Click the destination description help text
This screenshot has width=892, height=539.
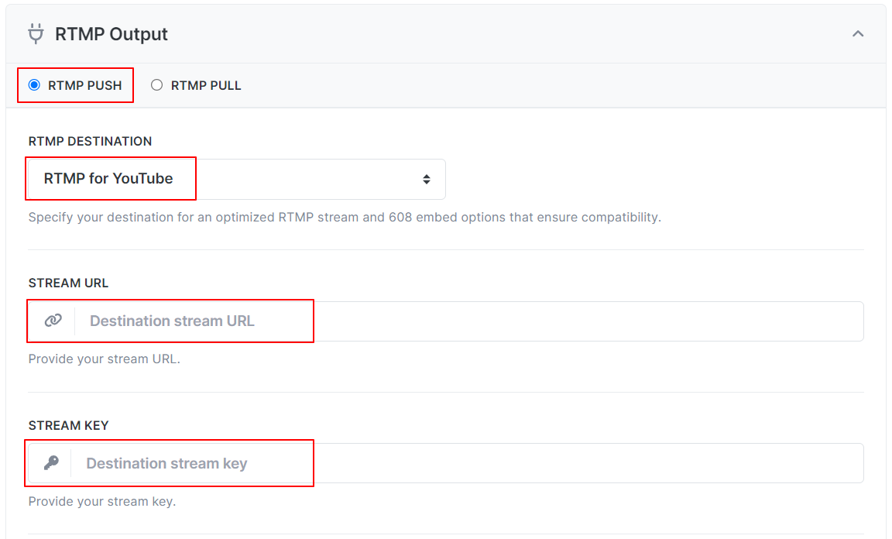point(345,218)
